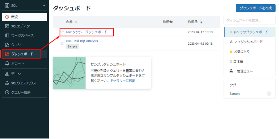Click the ワークスペース notebook icon
This screenshot has height=139, width=279.
(x=7, y=35)
